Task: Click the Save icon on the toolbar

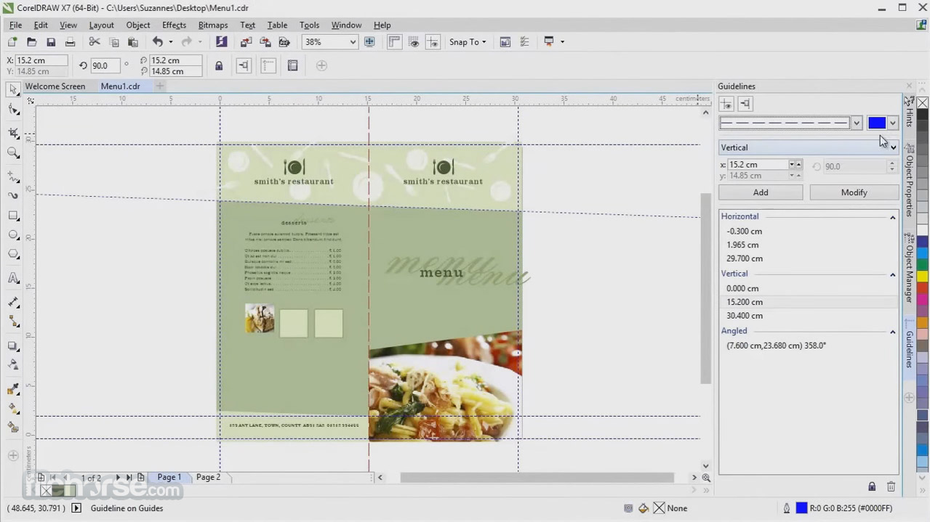Action: (x=50, y=41)
